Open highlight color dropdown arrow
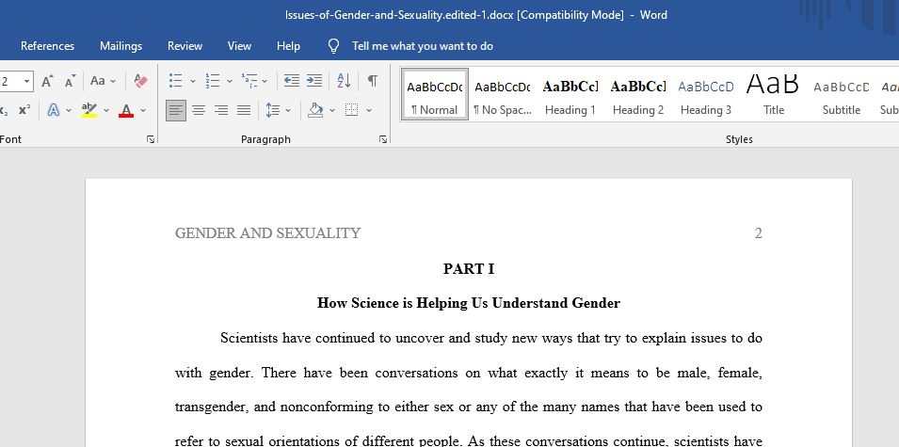 click(106, 110)
